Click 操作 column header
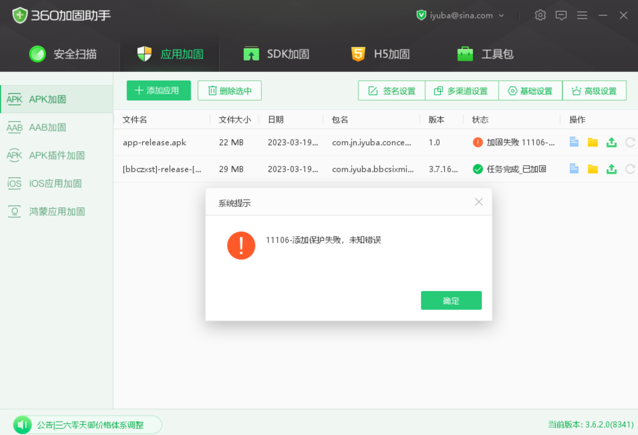 click(577, 119)
